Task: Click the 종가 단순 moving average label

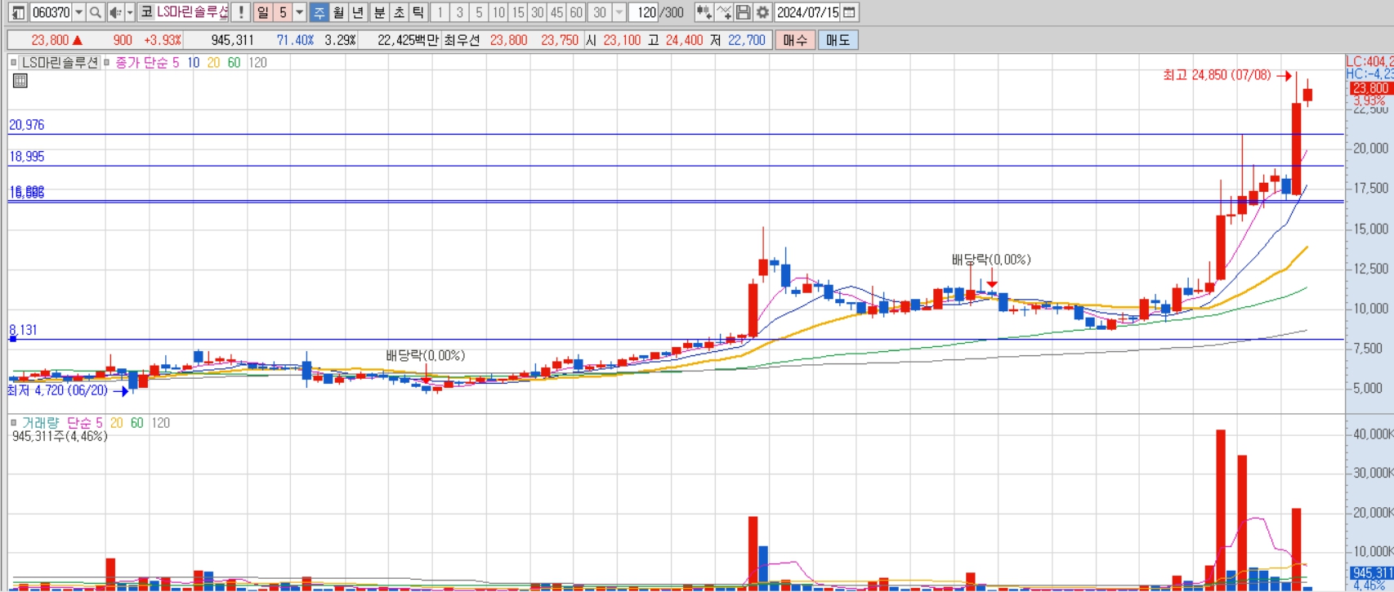Action: 142,62
